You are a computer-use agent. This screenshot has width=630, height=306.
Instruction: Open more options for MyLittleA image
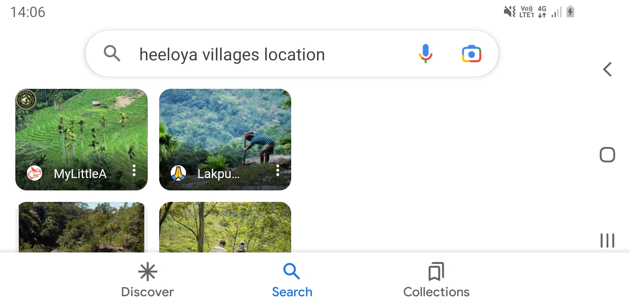(x=134, y=170)
